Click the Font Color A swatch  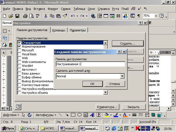[x=125, y=115]
